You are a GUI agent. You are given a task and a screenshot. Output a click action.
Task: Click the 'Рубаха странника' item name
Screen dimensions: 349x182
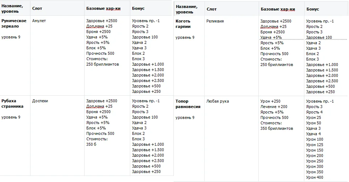(12, 104)
